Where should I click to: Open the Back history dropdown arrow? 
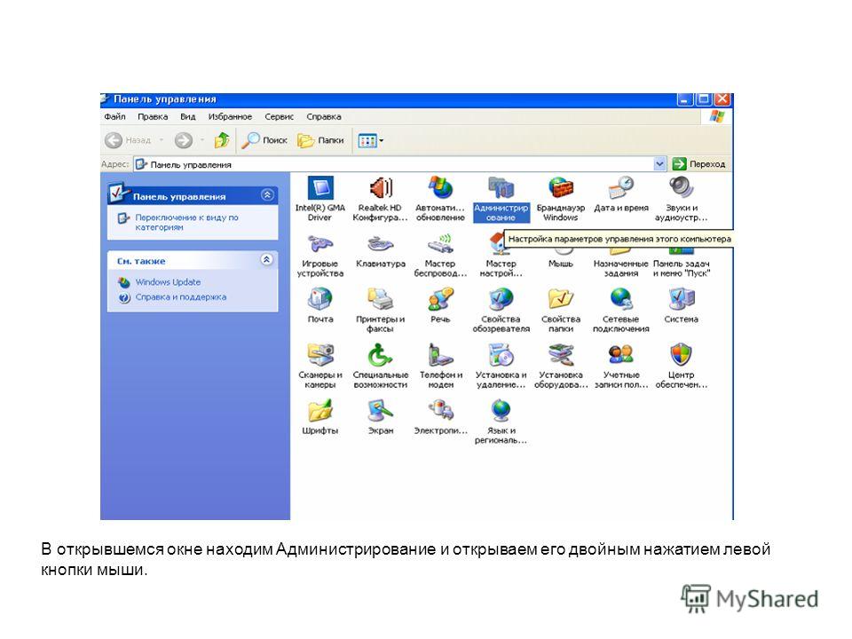point(162,140)
